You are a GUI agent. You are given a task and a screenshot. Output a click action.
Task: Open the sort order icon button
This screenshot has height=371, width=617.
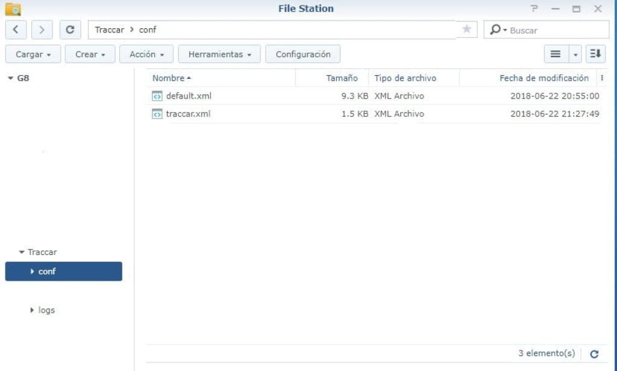[x=595, y=54]
